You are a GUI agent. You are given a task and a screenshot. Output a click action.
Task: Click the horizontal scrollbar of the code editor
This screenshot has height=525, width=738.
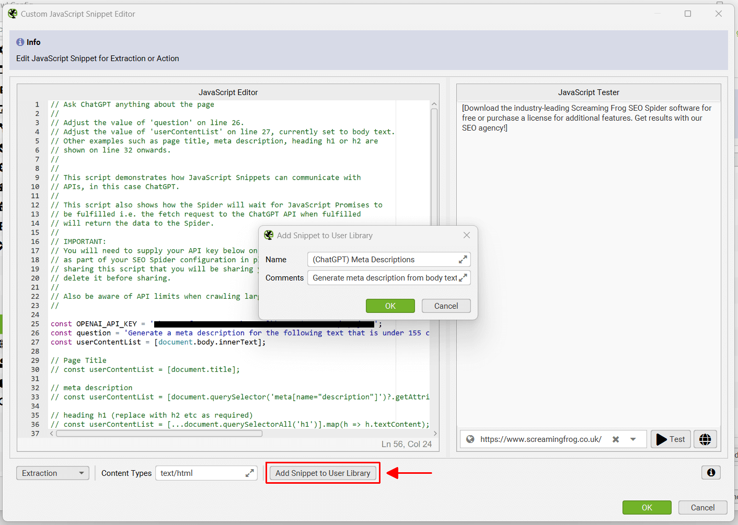[x=159, y=434]
